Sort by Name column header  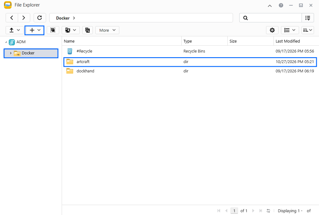122,41
